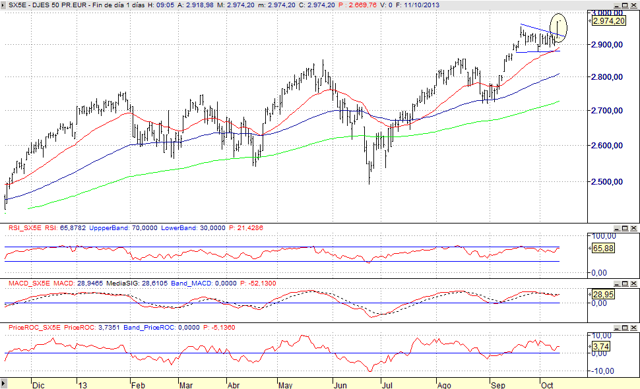Minimize the main SX5E price chart panel
This screenshot has height=389, width=640.
[616, 5]
